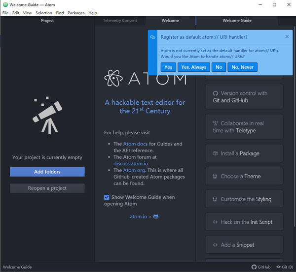Select the Welcome tab
Image resolution: width=296 pixels, height=272 pixels.
tap(170, 20)
